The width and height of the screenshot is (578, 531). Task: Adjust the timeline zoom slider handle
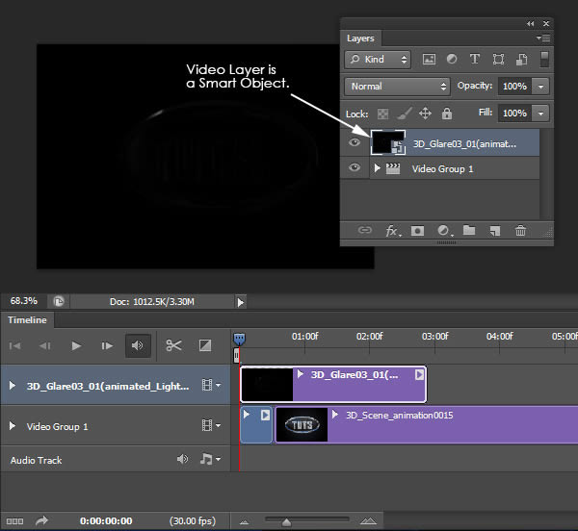(x=286, y=521)
